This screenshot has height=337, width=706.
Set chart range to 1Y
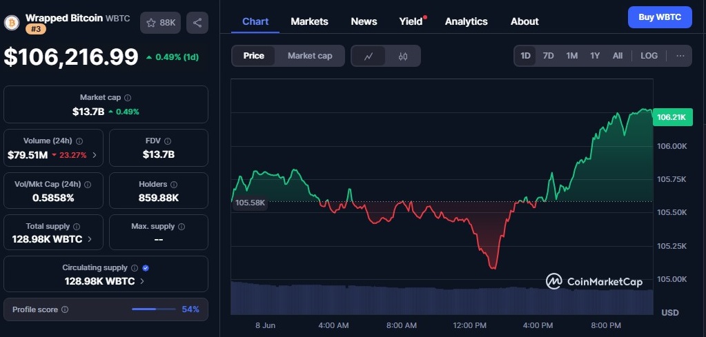click(x=595, y=56)
